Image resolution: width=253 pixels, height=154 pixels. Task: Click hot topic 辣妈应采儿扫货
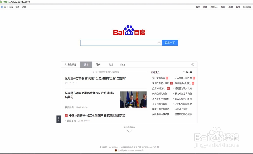click(x=160, y=93)
